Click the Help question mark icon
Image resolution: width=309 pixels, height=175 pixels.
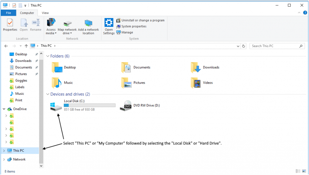coord(305,13)
